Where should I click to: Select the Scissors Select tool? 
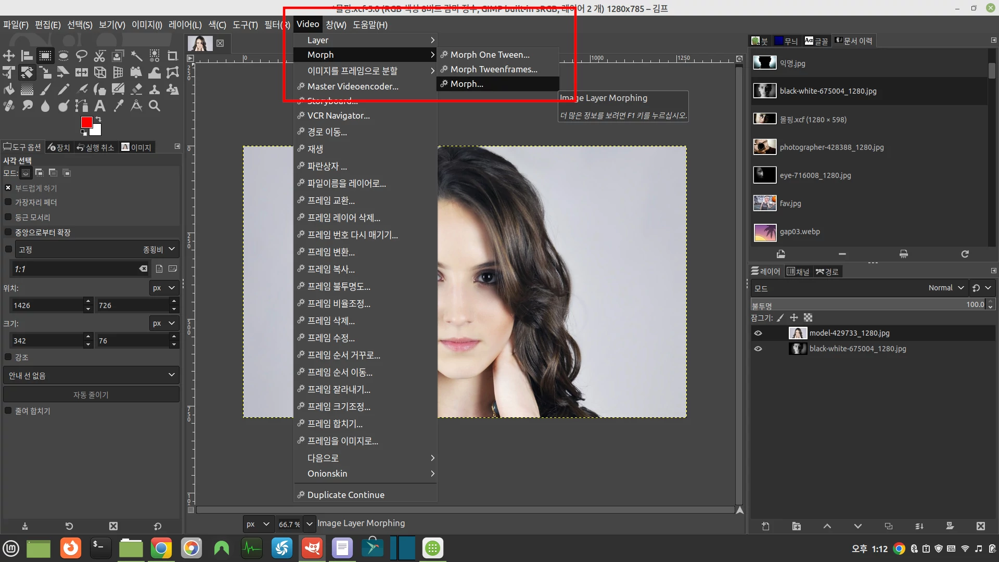point(100,56)
